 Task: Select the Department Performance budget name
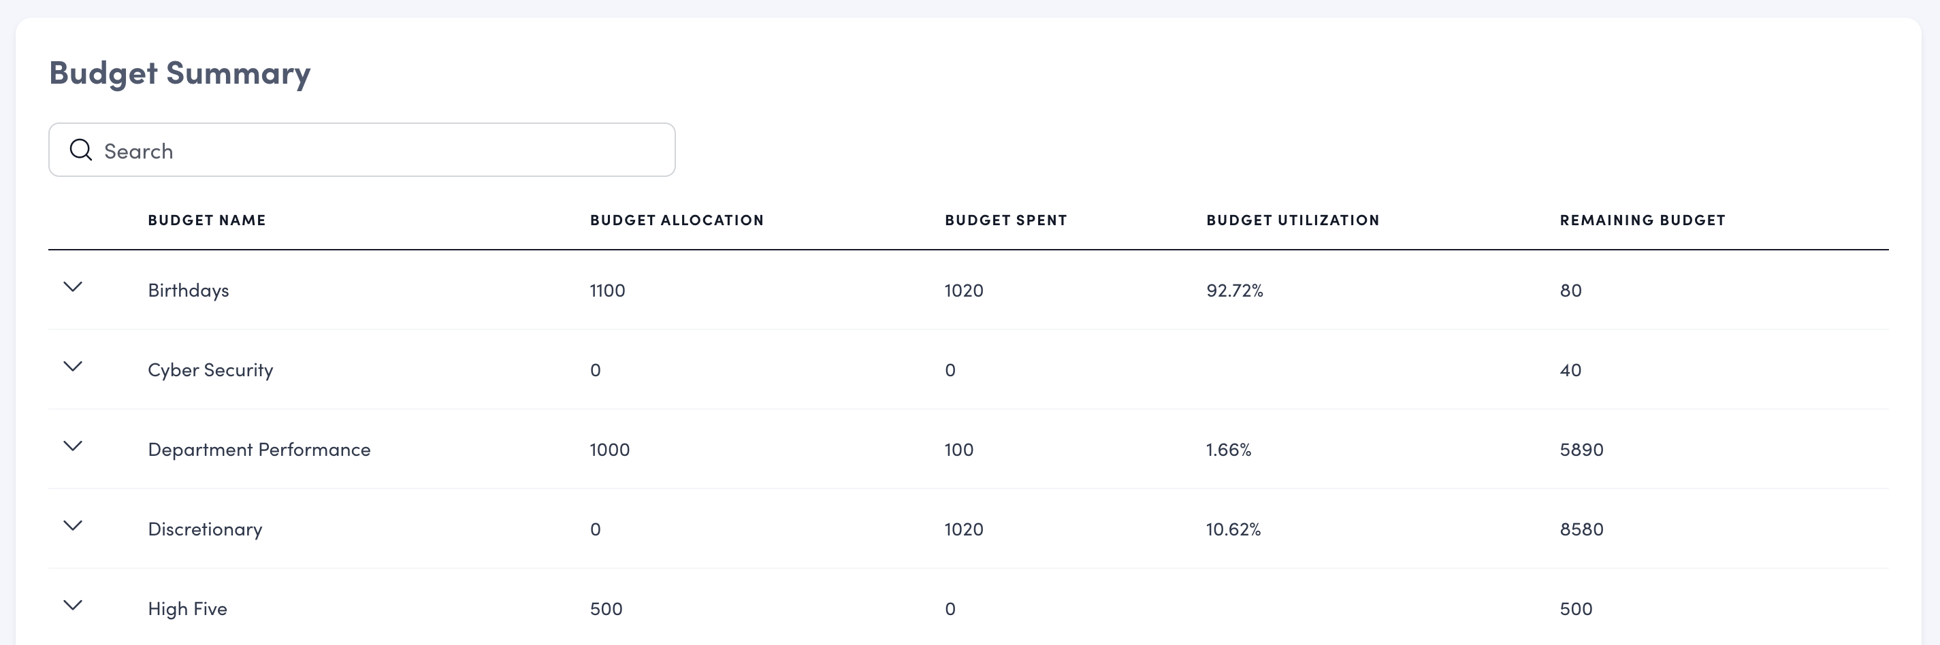(259, 450)
